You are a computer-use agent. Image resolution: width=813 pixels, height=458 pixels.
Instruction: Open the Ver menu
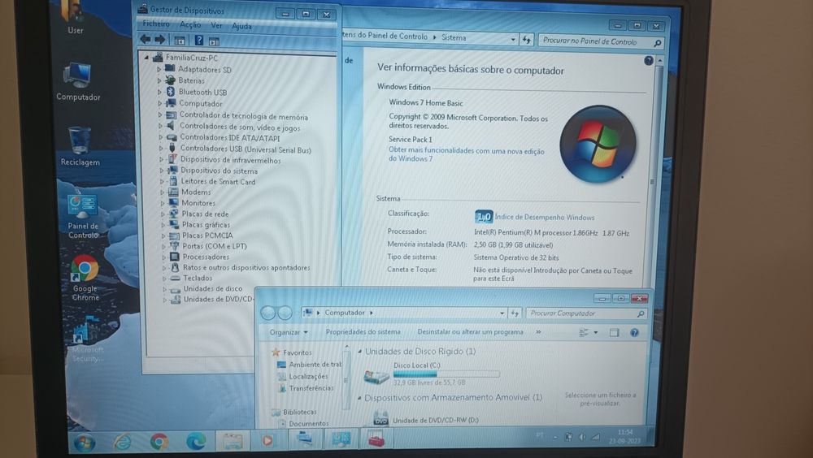216,25
